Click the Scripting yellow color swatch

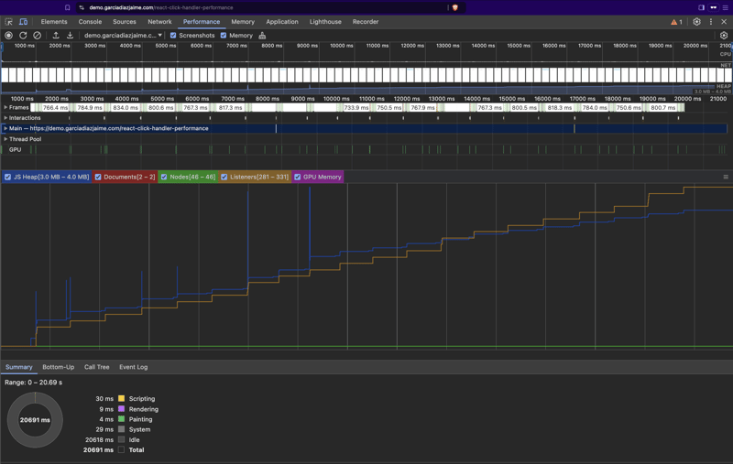pyautogui.click(x=122, y=399)
